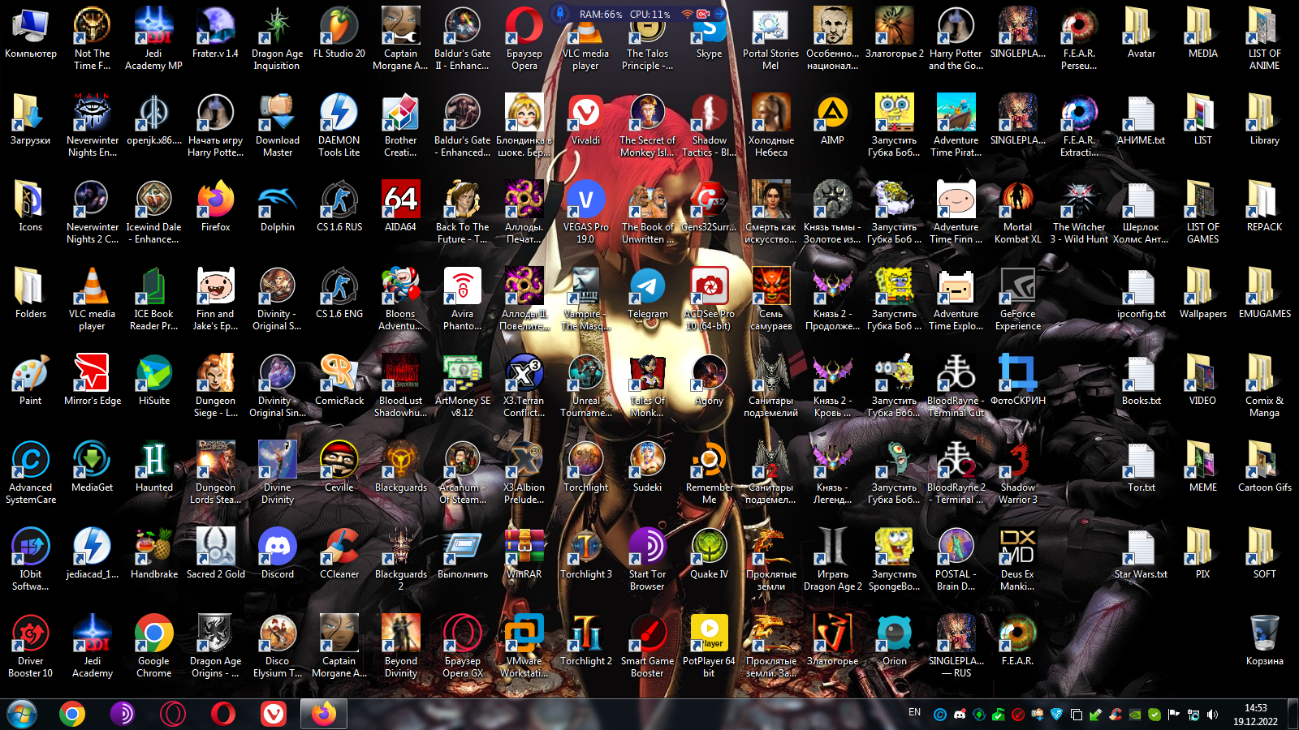Open AIMP music player shortcut
Screen dimensions: 1299x730
tap(832, 119)
